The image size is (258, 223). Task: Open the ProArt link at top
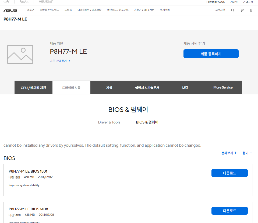[x=24, y=2]
